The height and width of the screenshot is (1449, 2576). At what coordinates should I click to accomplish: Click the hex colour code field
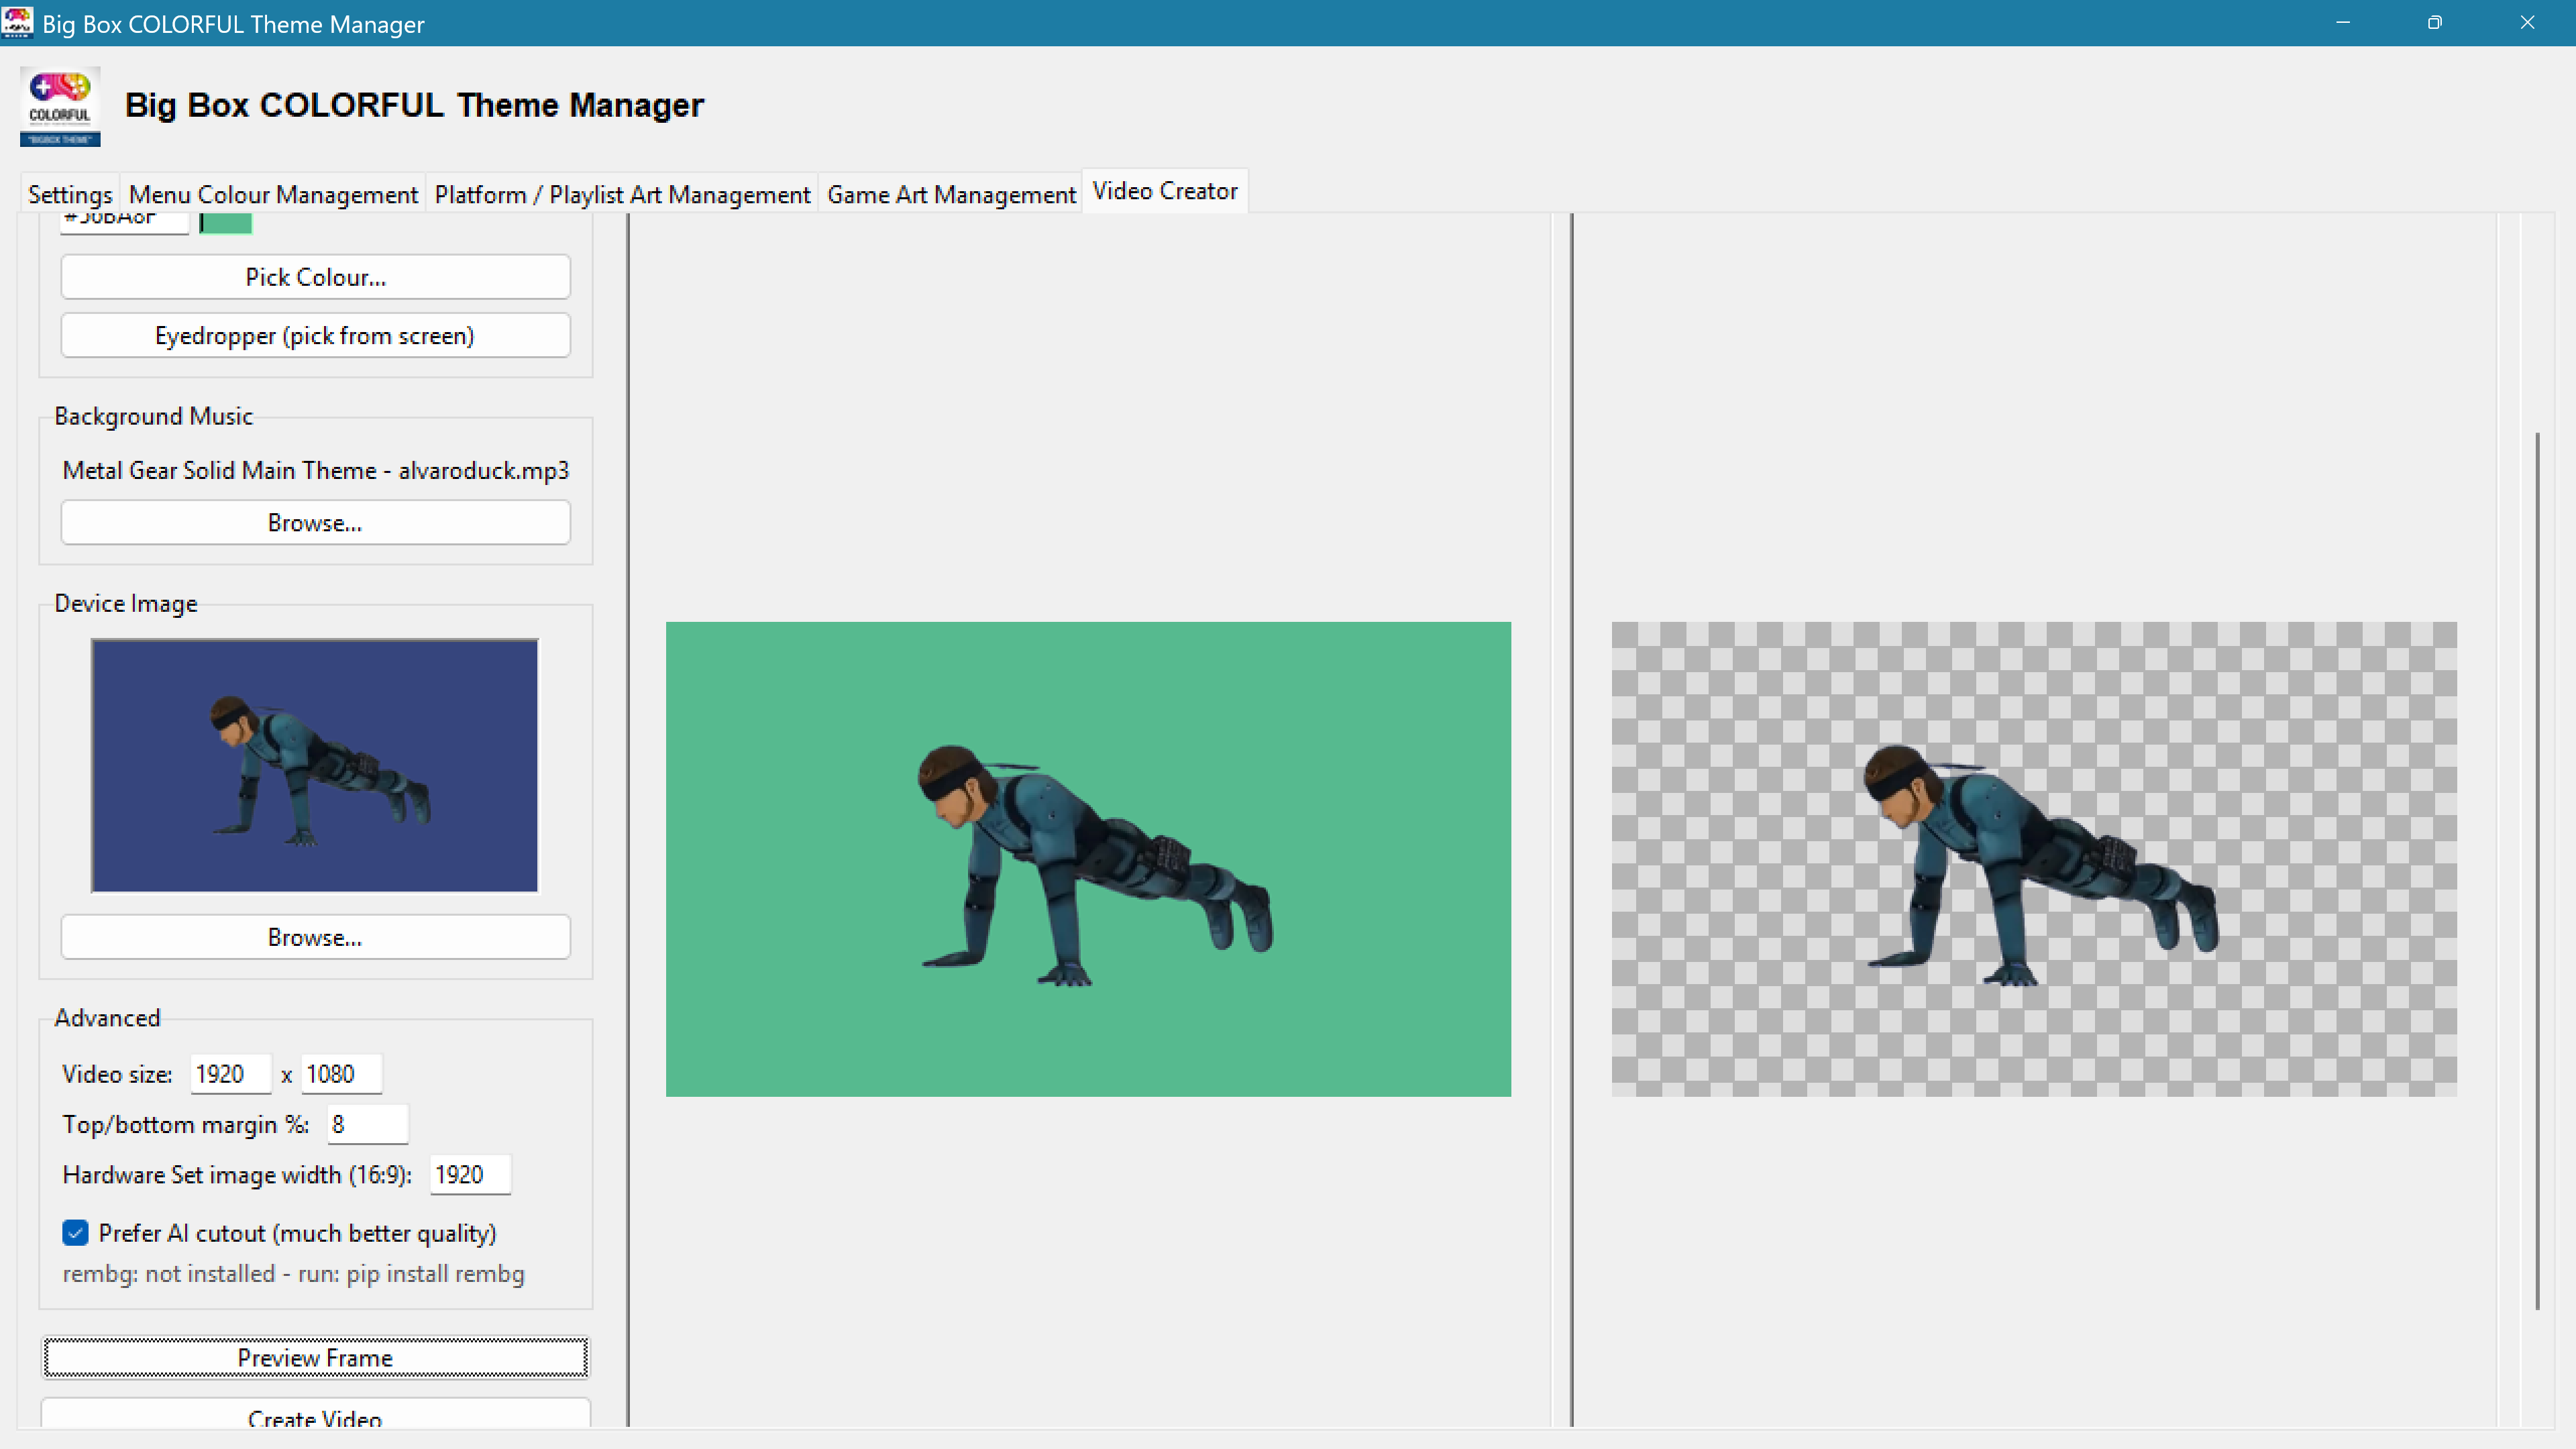[124, 223]
